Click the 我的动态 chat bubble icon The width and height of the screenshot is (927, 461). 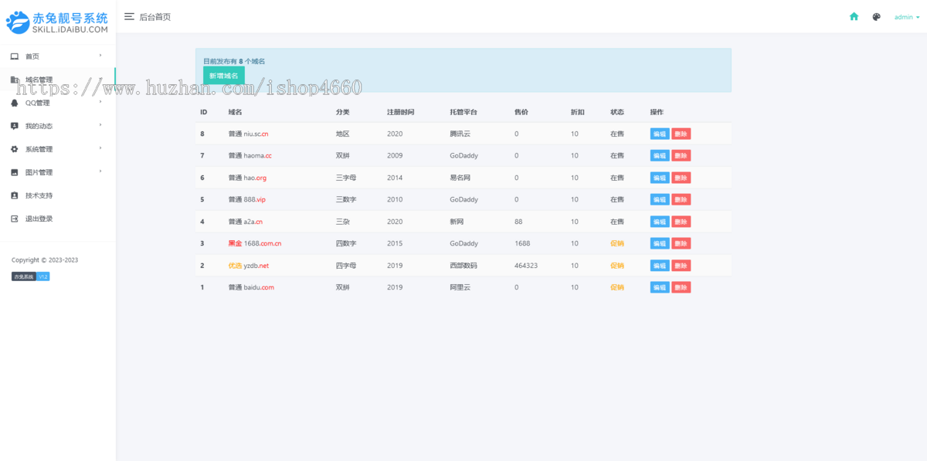[x=13, y=125]
